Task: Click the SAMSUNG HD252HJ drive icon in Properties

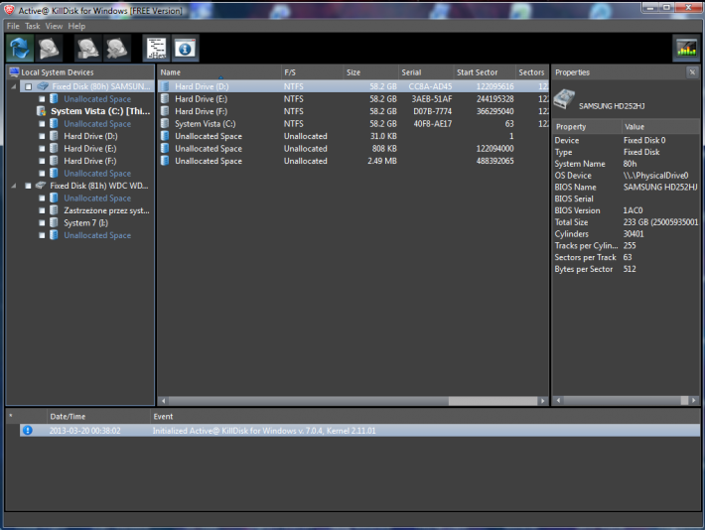Action: click(564, 99)
